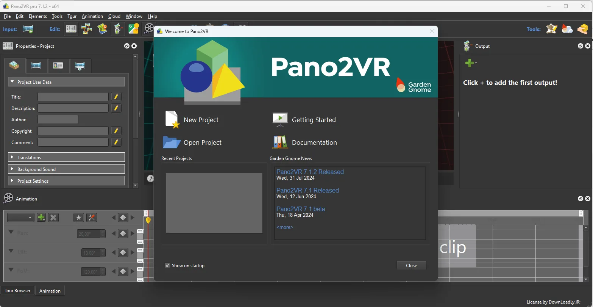
Task: Click the star button in Animation toolbar
Action: tap(78, 218)
